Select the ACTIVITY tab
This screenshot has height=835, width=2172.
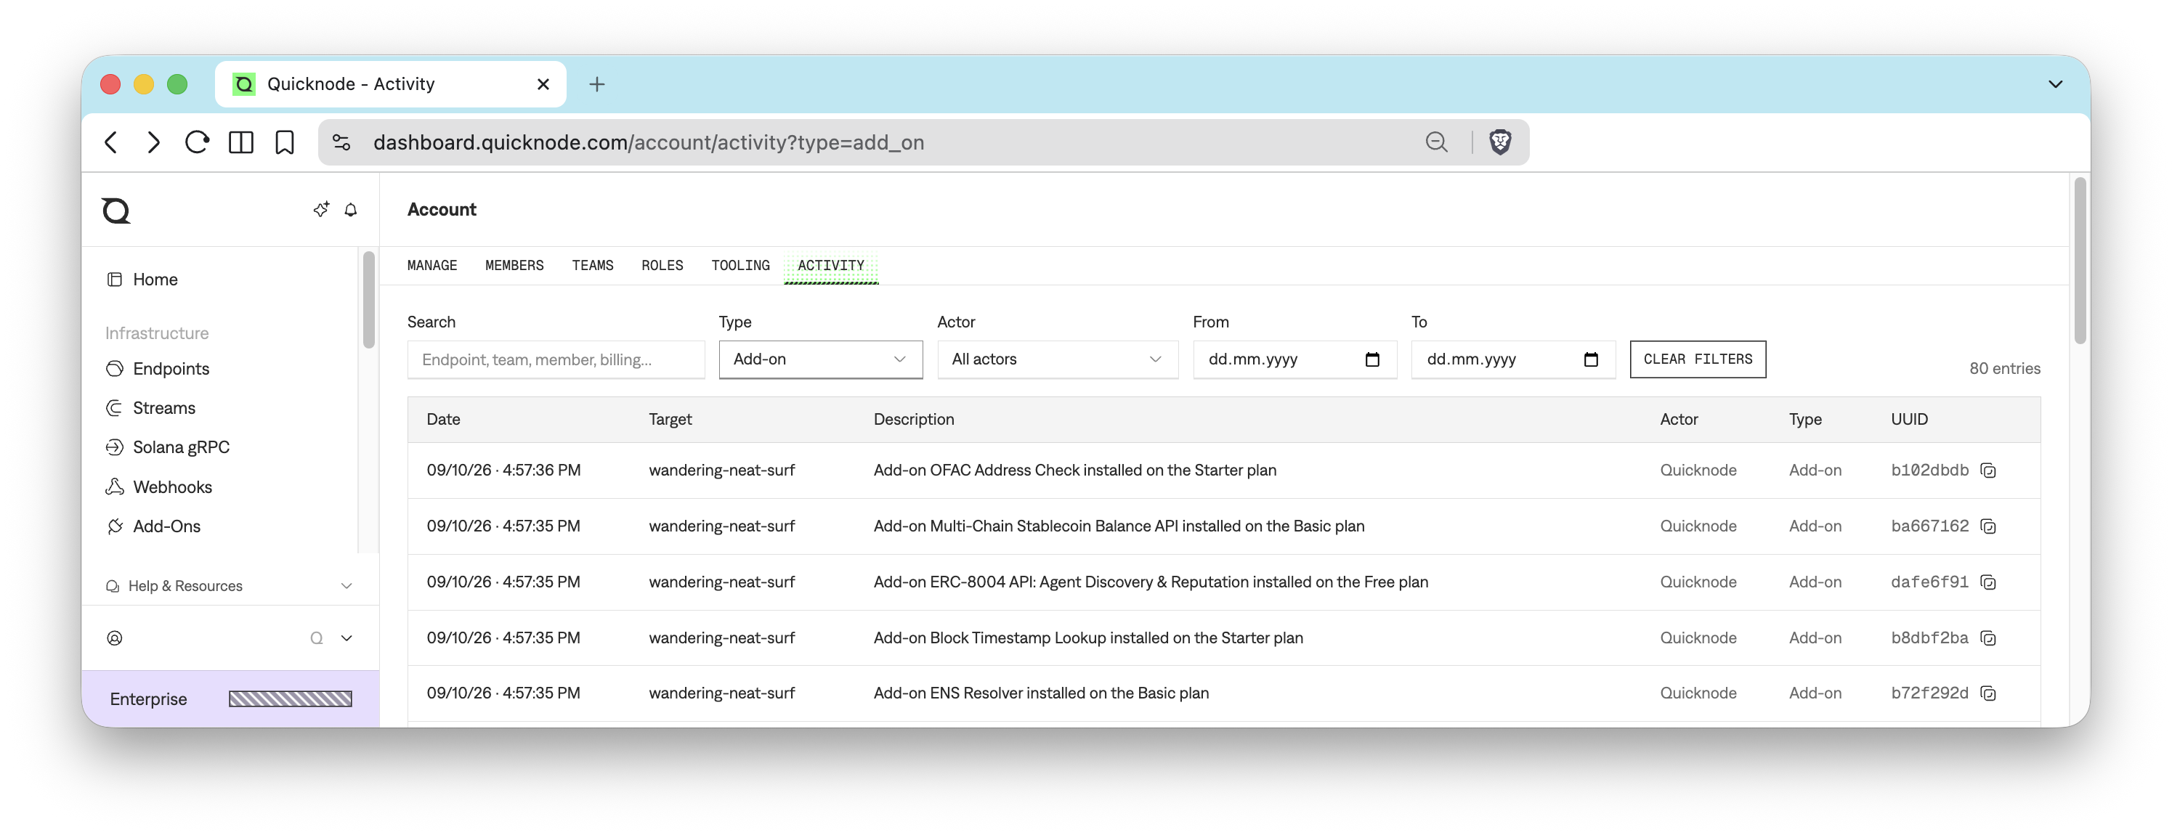point(830,267)
